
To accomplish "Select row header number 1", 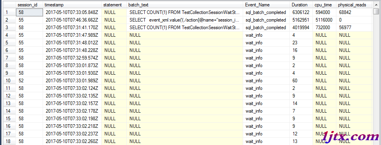I will pos(8,12).
